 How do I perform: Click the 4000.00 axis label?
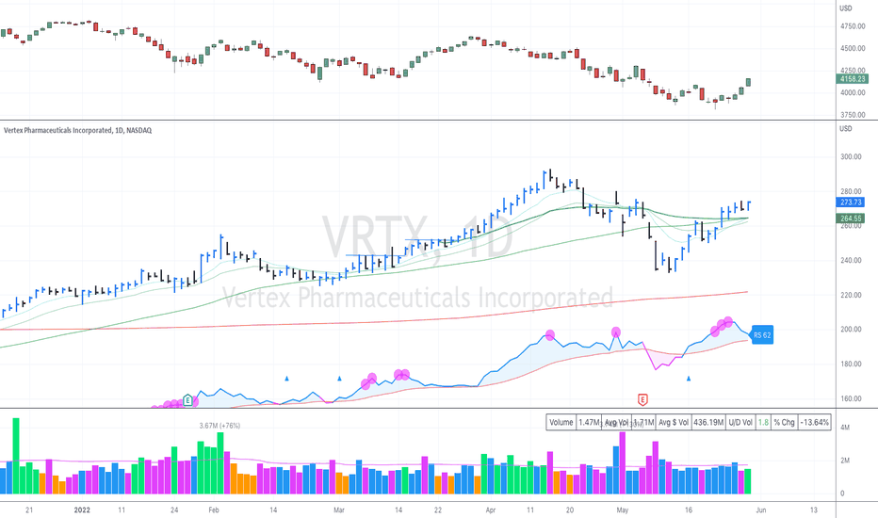[853, 93]
